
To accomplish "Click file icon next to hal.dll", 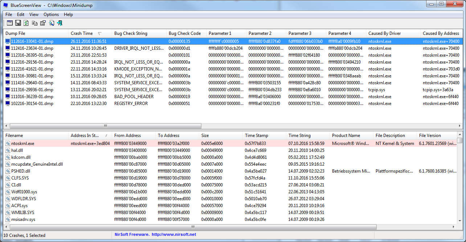I will [8, 150].
